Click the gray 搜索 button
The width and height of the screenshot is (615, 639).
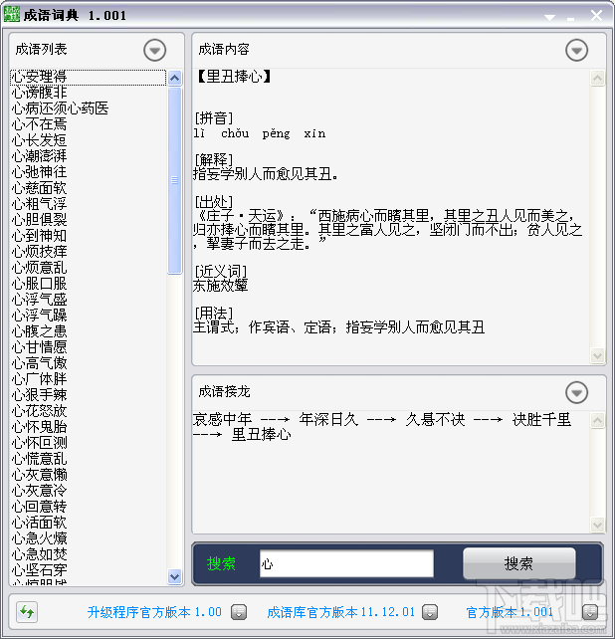coord(519,563)
